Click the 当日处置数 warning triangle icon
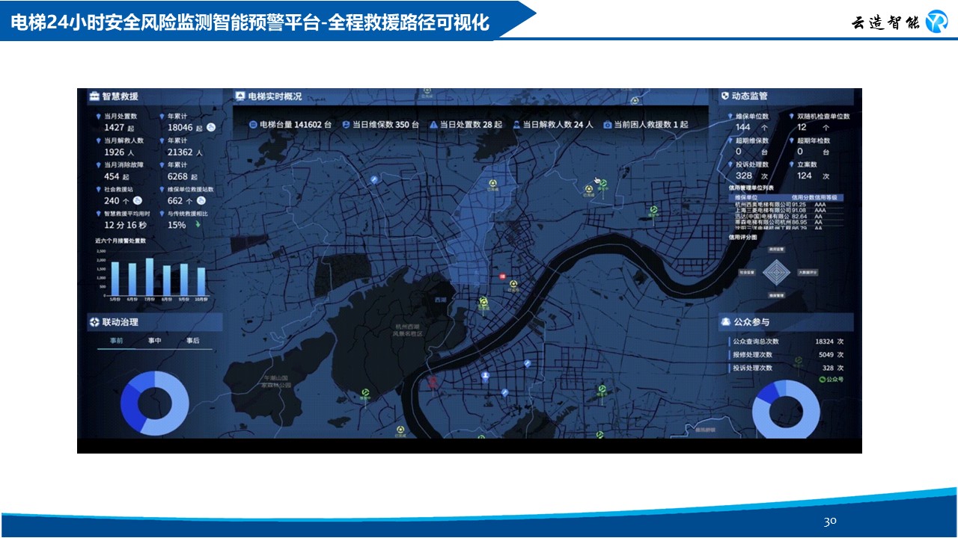Screen dimensions: 958x538 433,125
